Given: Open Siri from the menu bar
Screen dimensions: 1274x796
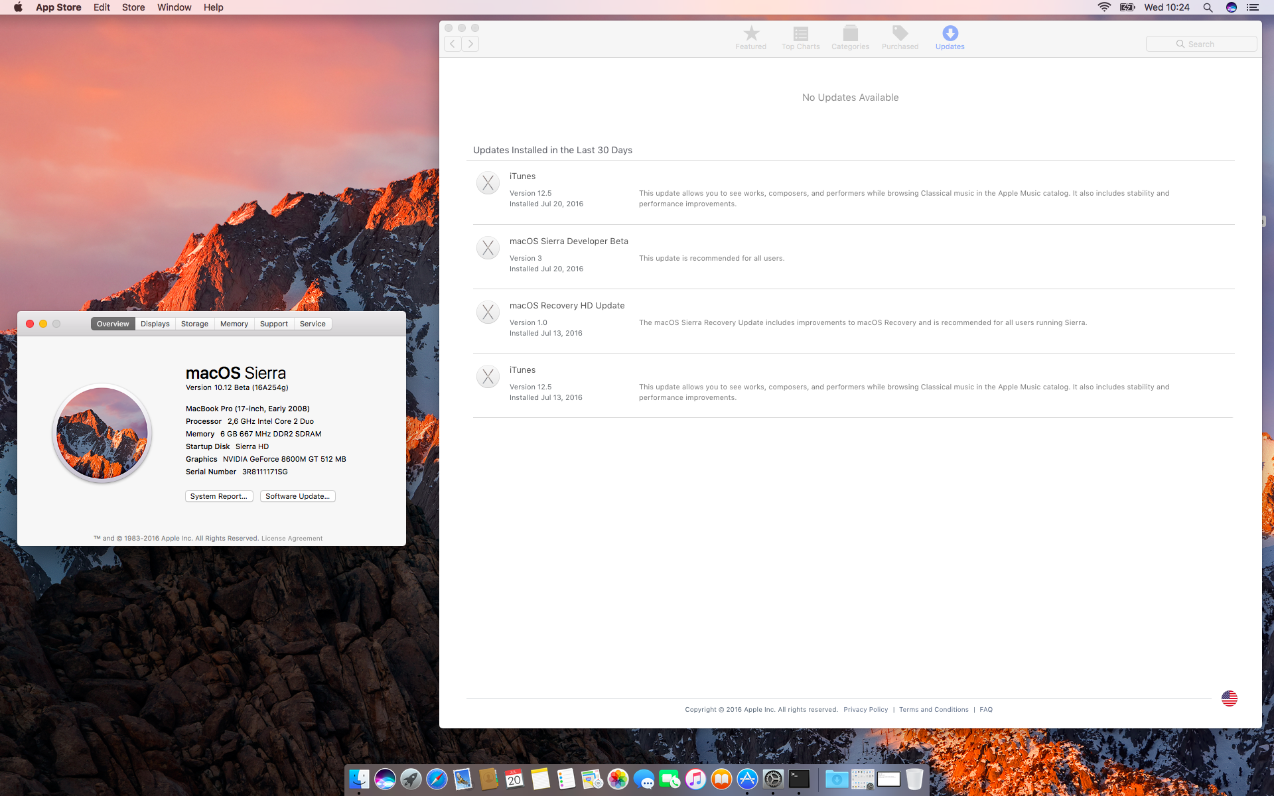Looking at the screenshot, I should point(1231,7).
